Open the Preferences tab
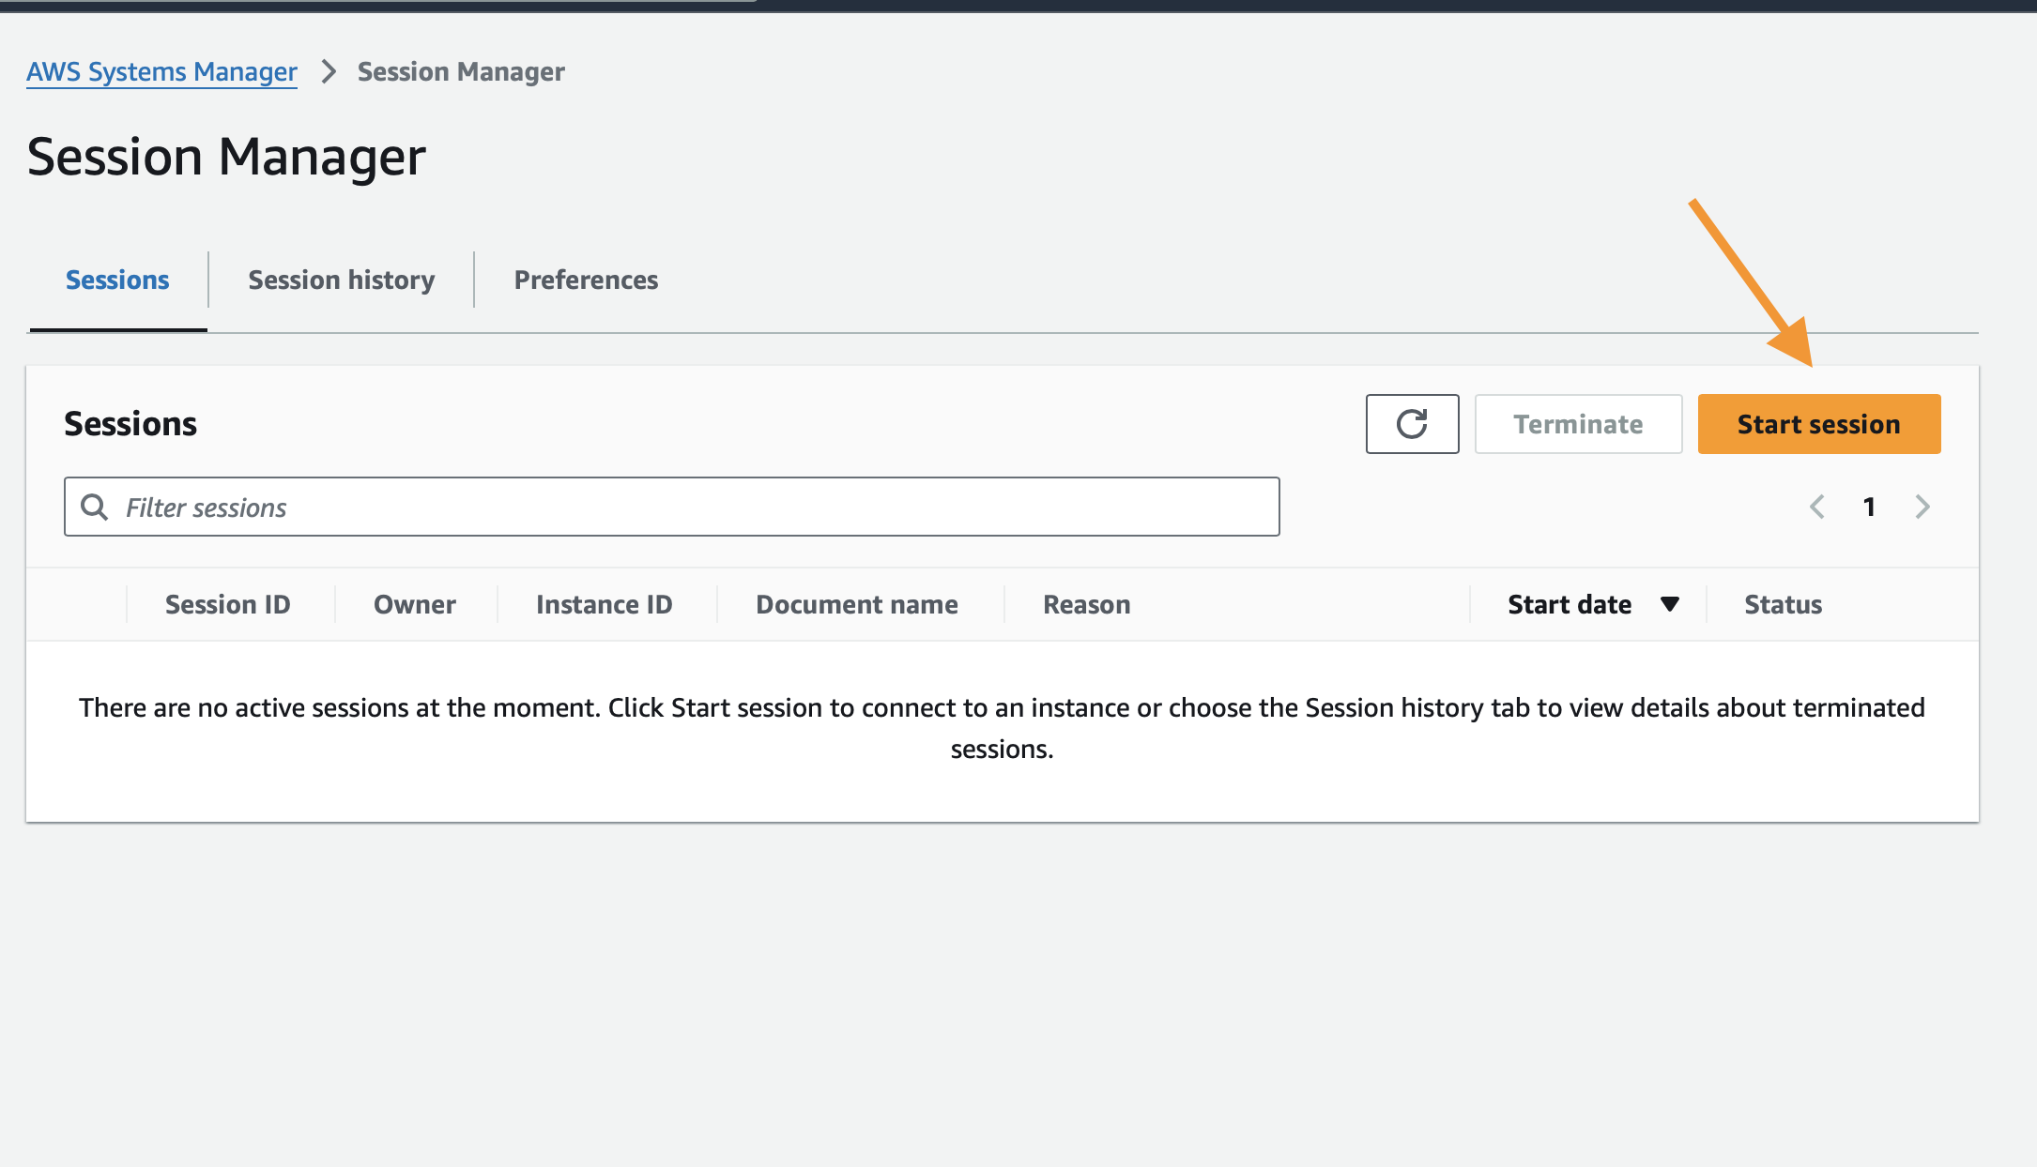This screenshot has height=1167, width=2037. point(586,280)
